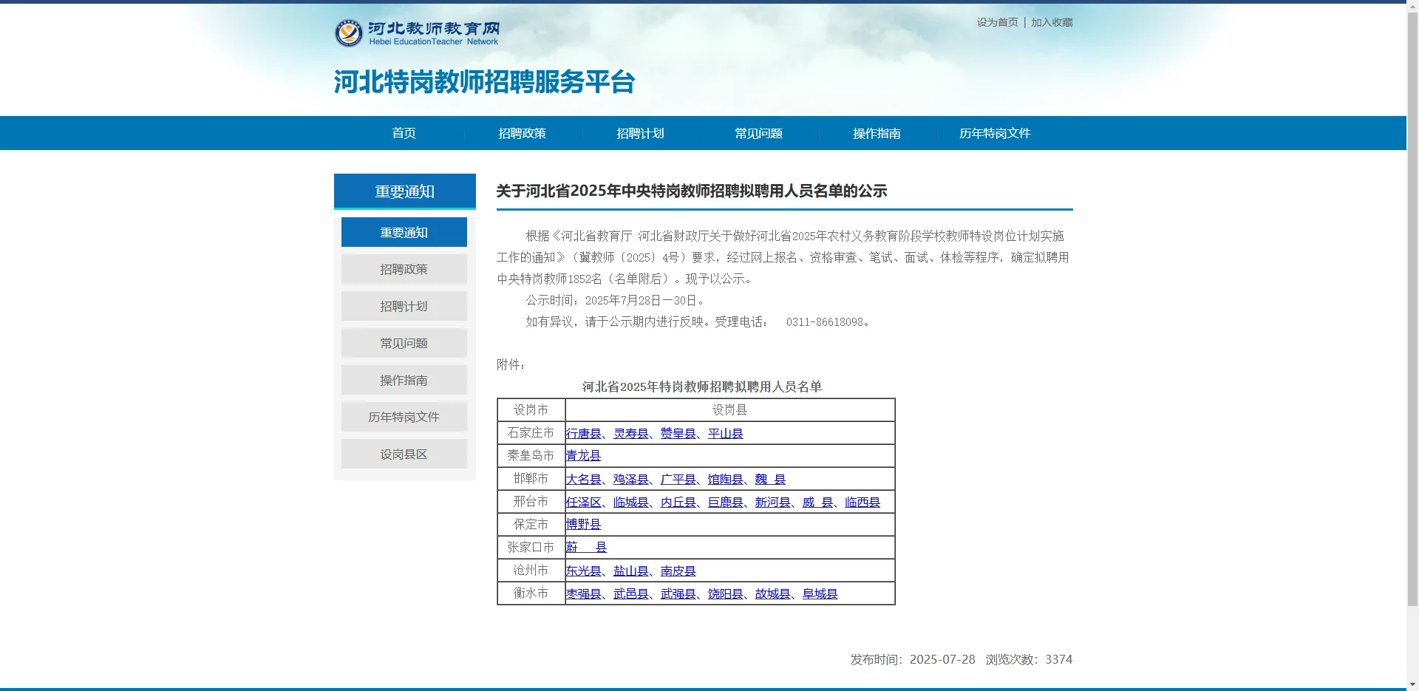
Task: Click the 衡水市 table cell
Action: tap(531, 593)
